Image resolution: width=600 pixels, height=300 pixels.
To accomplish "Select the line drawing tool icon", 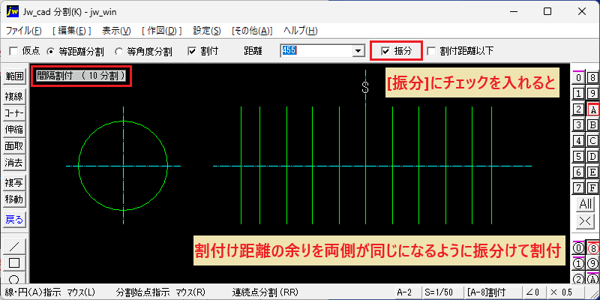I will [x=14, y=246].
